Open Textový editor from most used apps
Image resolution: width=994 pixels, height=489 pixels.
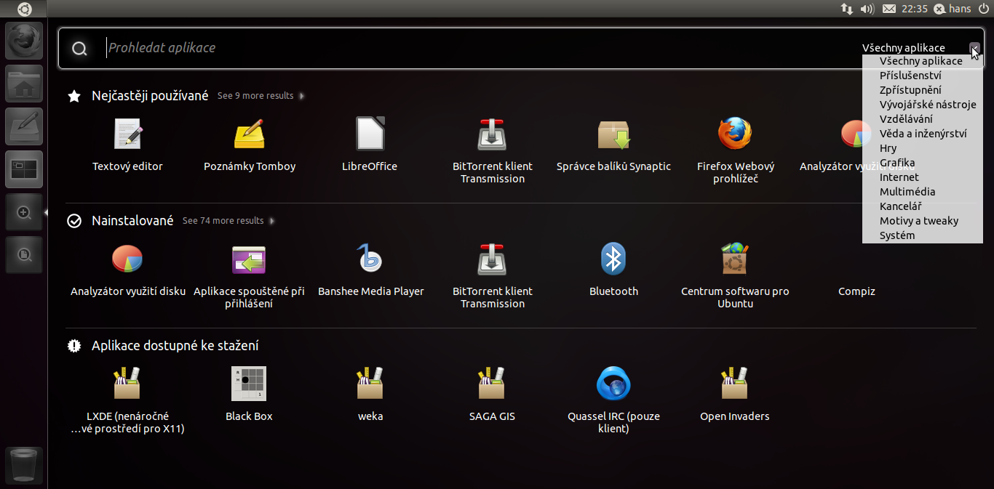[127, 145]
